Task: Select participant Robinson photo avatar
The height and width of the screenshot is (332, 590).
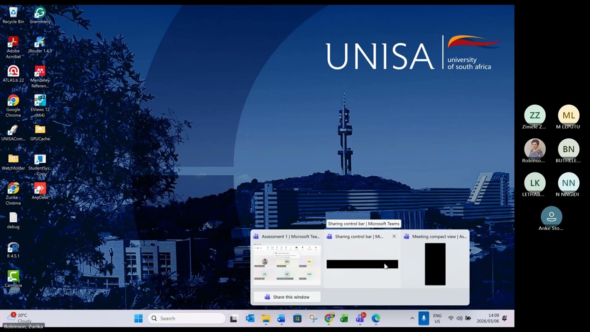Action: point(535,149)
